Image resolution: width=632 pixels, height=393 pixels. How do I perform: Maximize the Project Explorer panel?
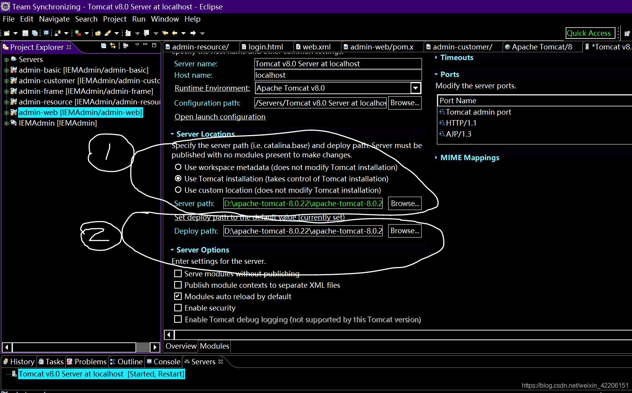point(154,45)
